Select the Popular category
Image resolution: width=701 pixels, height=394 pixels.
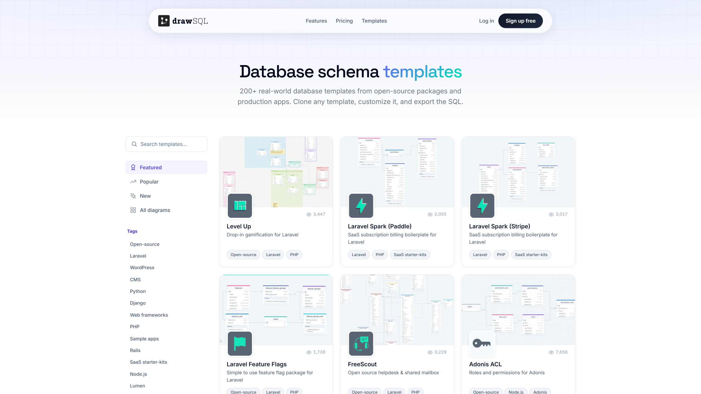pyautogui.click(x=166, y=182)
